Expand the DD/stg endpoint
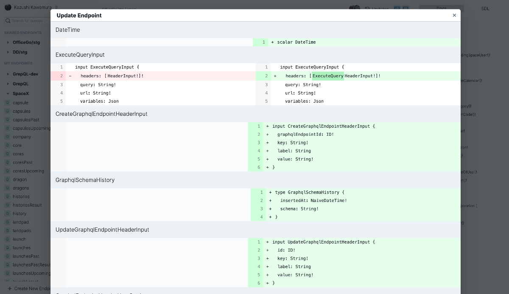 [x=8, y=52]
